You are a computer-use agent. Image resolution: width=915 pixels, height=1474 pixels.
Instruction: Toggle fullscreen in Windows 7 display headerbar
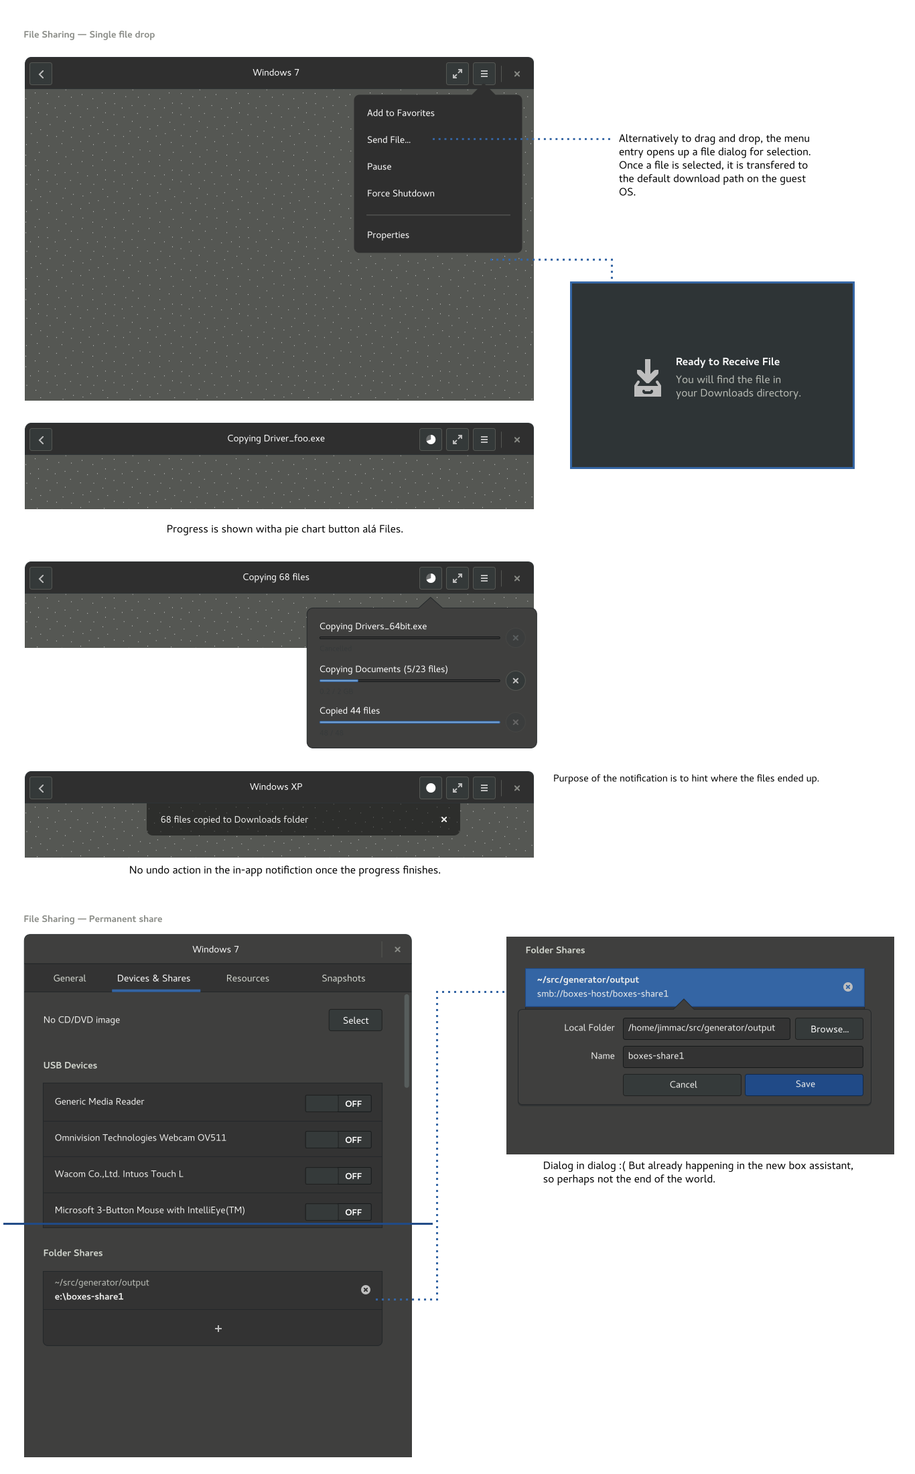(457, 74)
